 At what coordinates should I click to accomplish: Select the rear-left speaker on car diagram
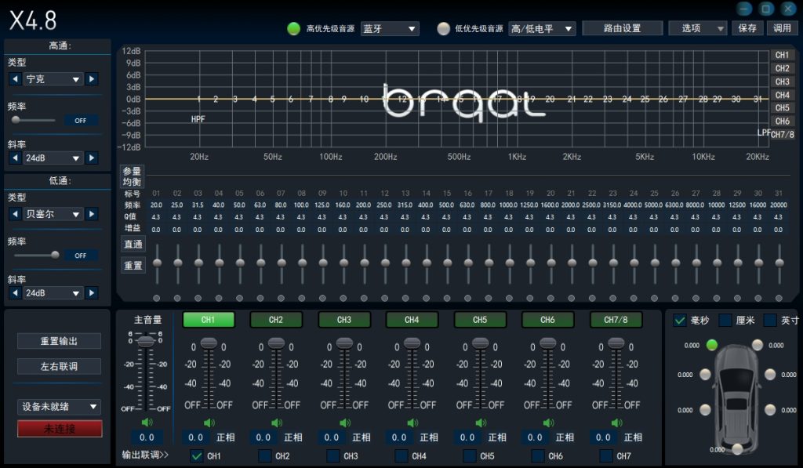tap(705, 410)
